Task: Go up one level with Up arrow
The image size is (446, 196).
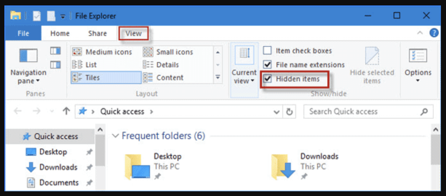Action: coord(66,111)
